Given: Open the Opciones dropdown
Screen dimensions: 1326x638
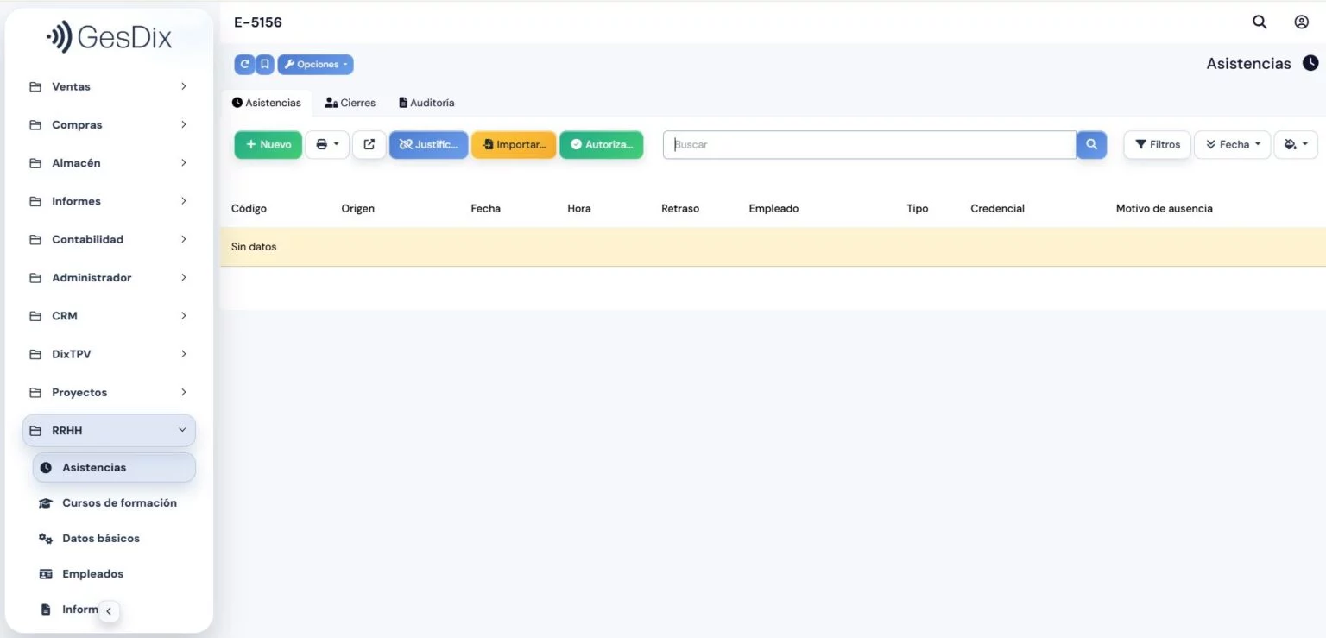Looking at the screenshot, I should (315, 65).
